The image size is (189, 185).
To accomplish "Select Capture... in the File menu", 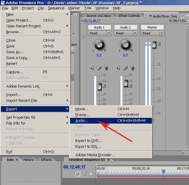I will pos(36,72).
